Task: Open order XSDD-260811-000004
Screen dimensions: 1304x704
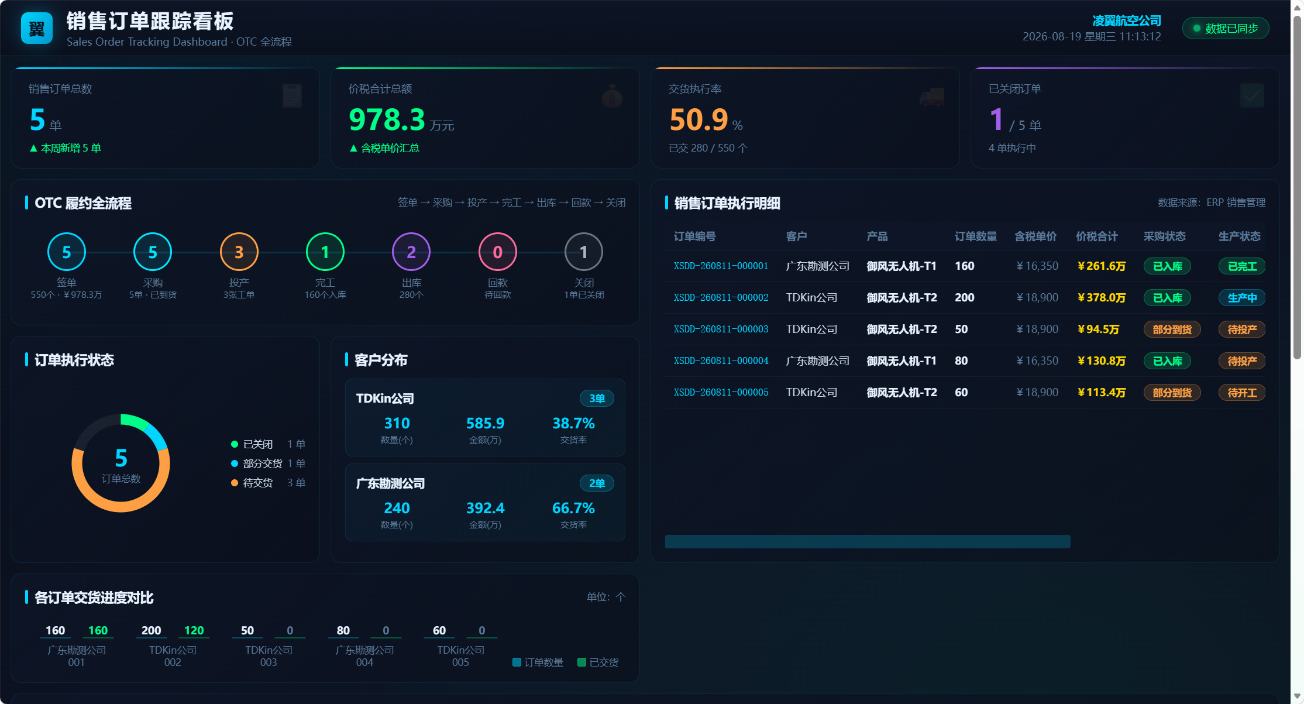Action: (721, 361)
